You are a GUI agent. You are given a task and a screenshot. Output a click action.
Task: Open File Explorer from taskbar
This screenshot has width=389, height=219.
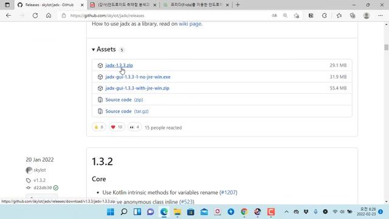coord(177,212)
